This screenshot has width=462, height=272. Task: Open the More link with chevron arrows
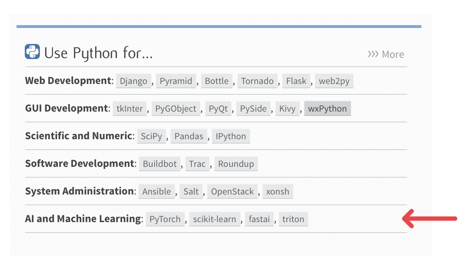386,54
